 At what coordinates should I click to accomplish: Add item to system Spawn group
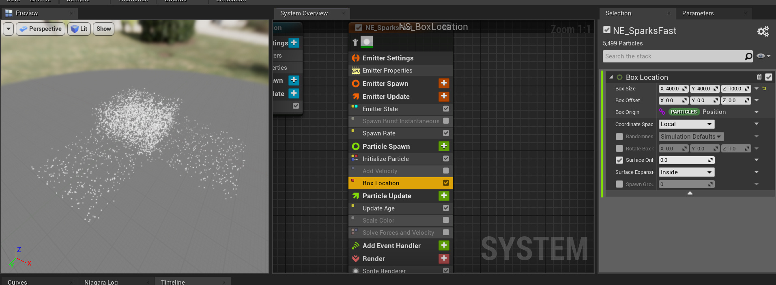(294, 80)
